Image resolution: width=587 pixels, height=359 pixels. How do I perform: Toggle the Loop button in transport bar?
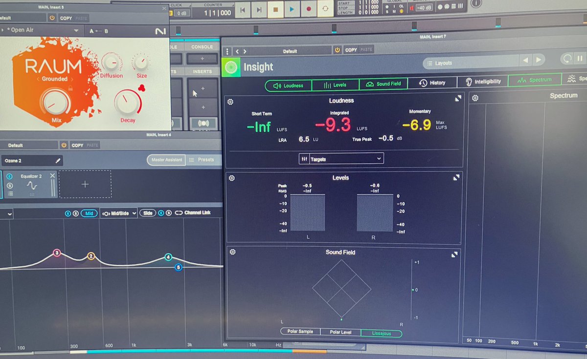click(325, 9)
